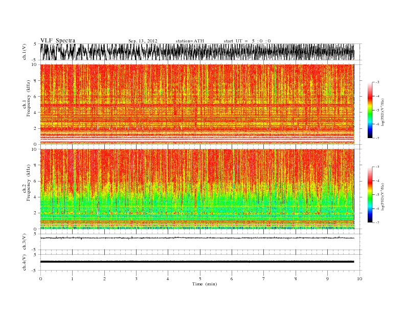
Task: Click the "station=ATH" header label
Action: [x=190, y=41]
